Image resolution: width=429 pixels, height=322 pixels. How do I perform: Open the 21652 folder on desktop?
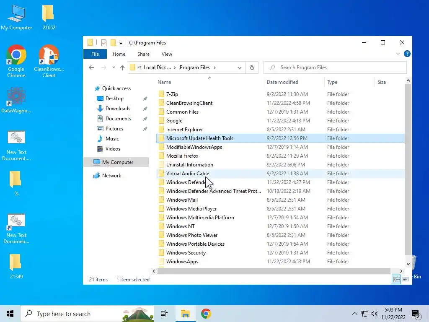[49, 17]
